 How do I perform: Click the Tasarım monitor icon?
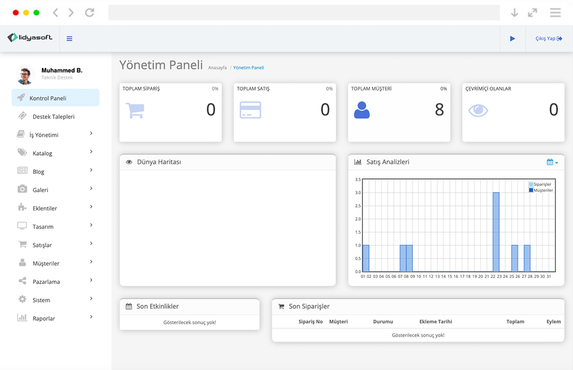click(x=22, y=226)
